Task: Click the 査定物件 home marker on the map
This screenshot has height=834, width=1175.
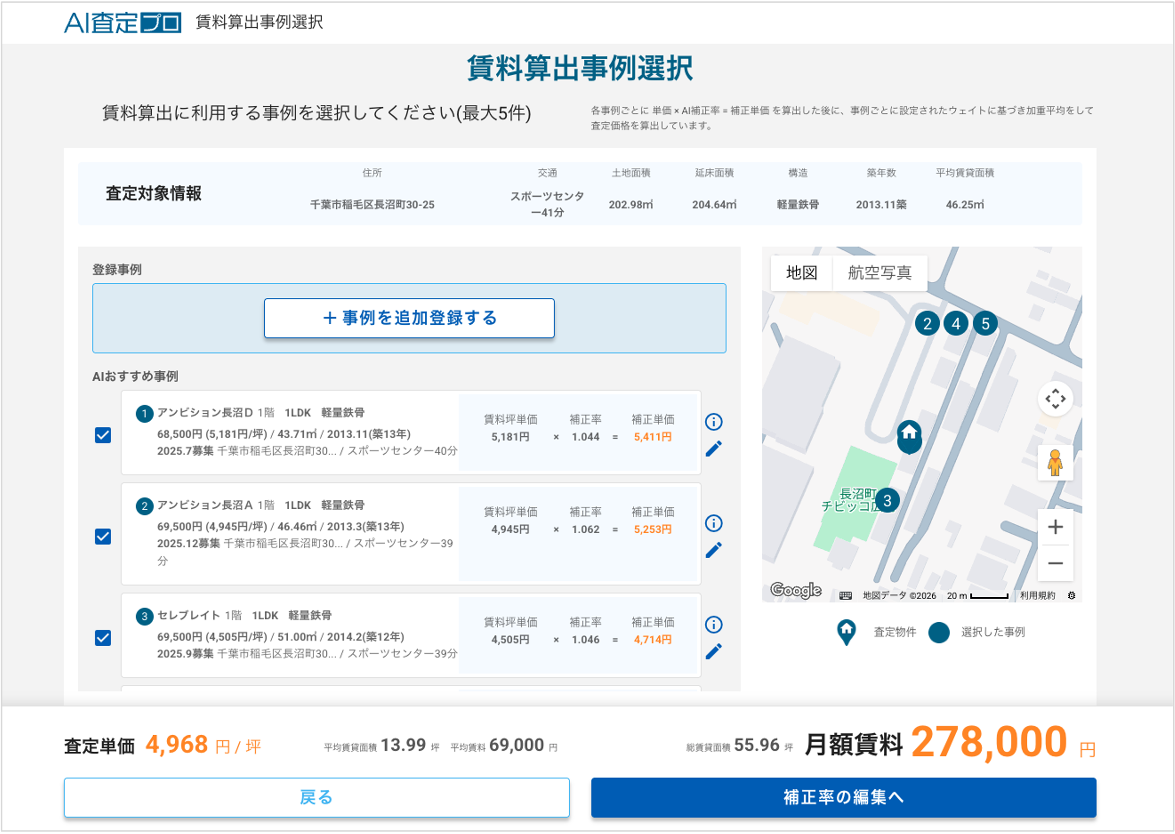Action: pyautogui.click(x=908, y=435)
